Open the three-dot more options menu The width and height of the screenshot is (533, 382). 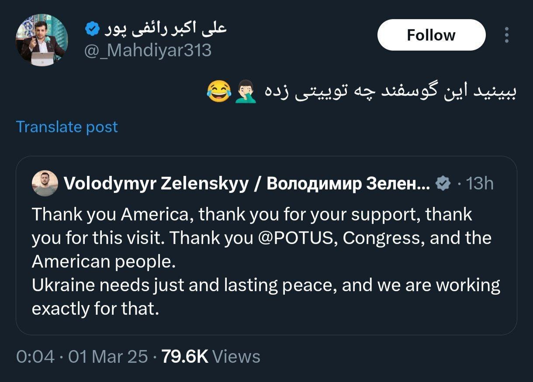point(506,35)
